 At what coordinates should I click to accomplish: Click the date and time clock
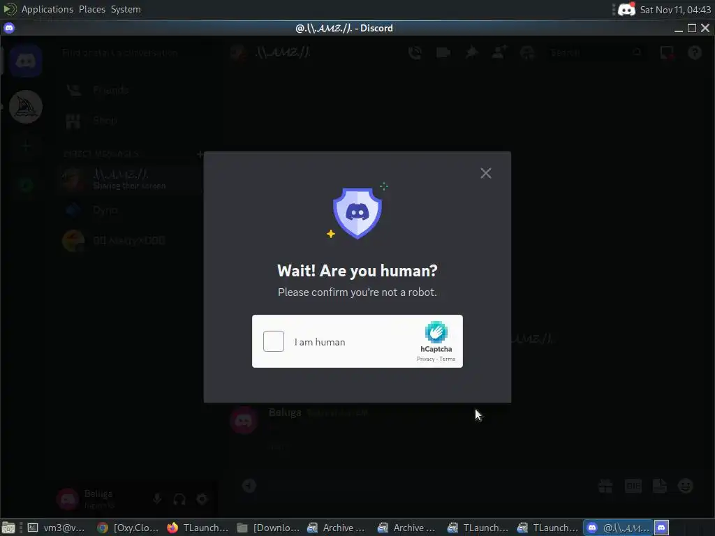pos(675,10)
